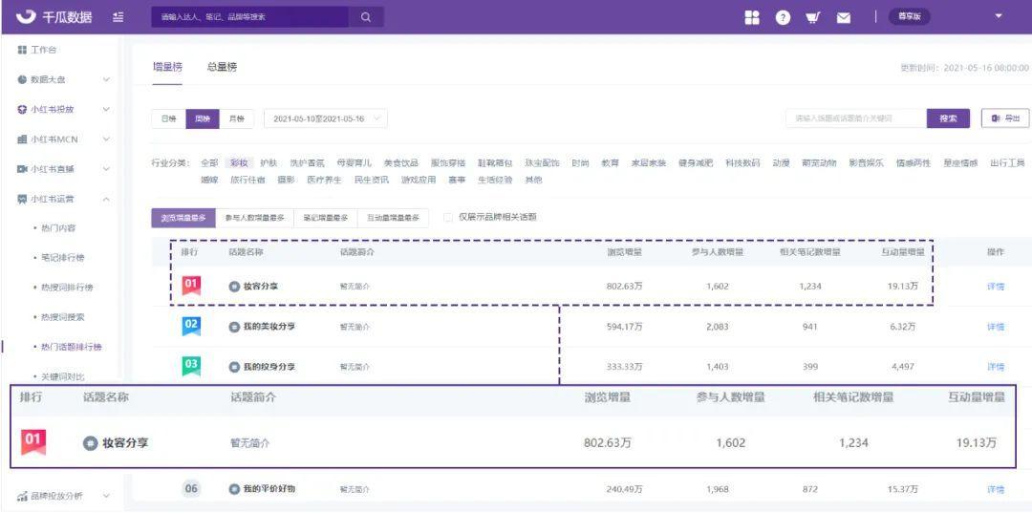This screenshot has width=1032, height=513.
Task: Click the sidebar collapse icon beside the logo
Action: [x=118, y=16]
